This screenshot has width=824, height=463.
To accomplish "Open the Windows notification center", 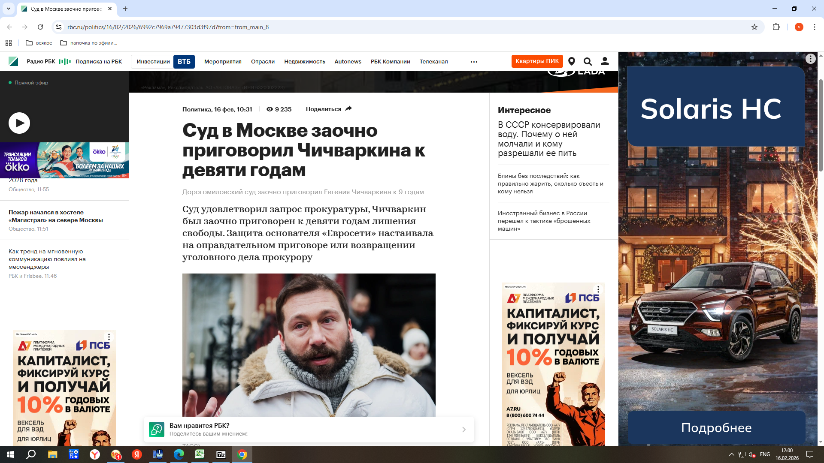I will (810, 454).
